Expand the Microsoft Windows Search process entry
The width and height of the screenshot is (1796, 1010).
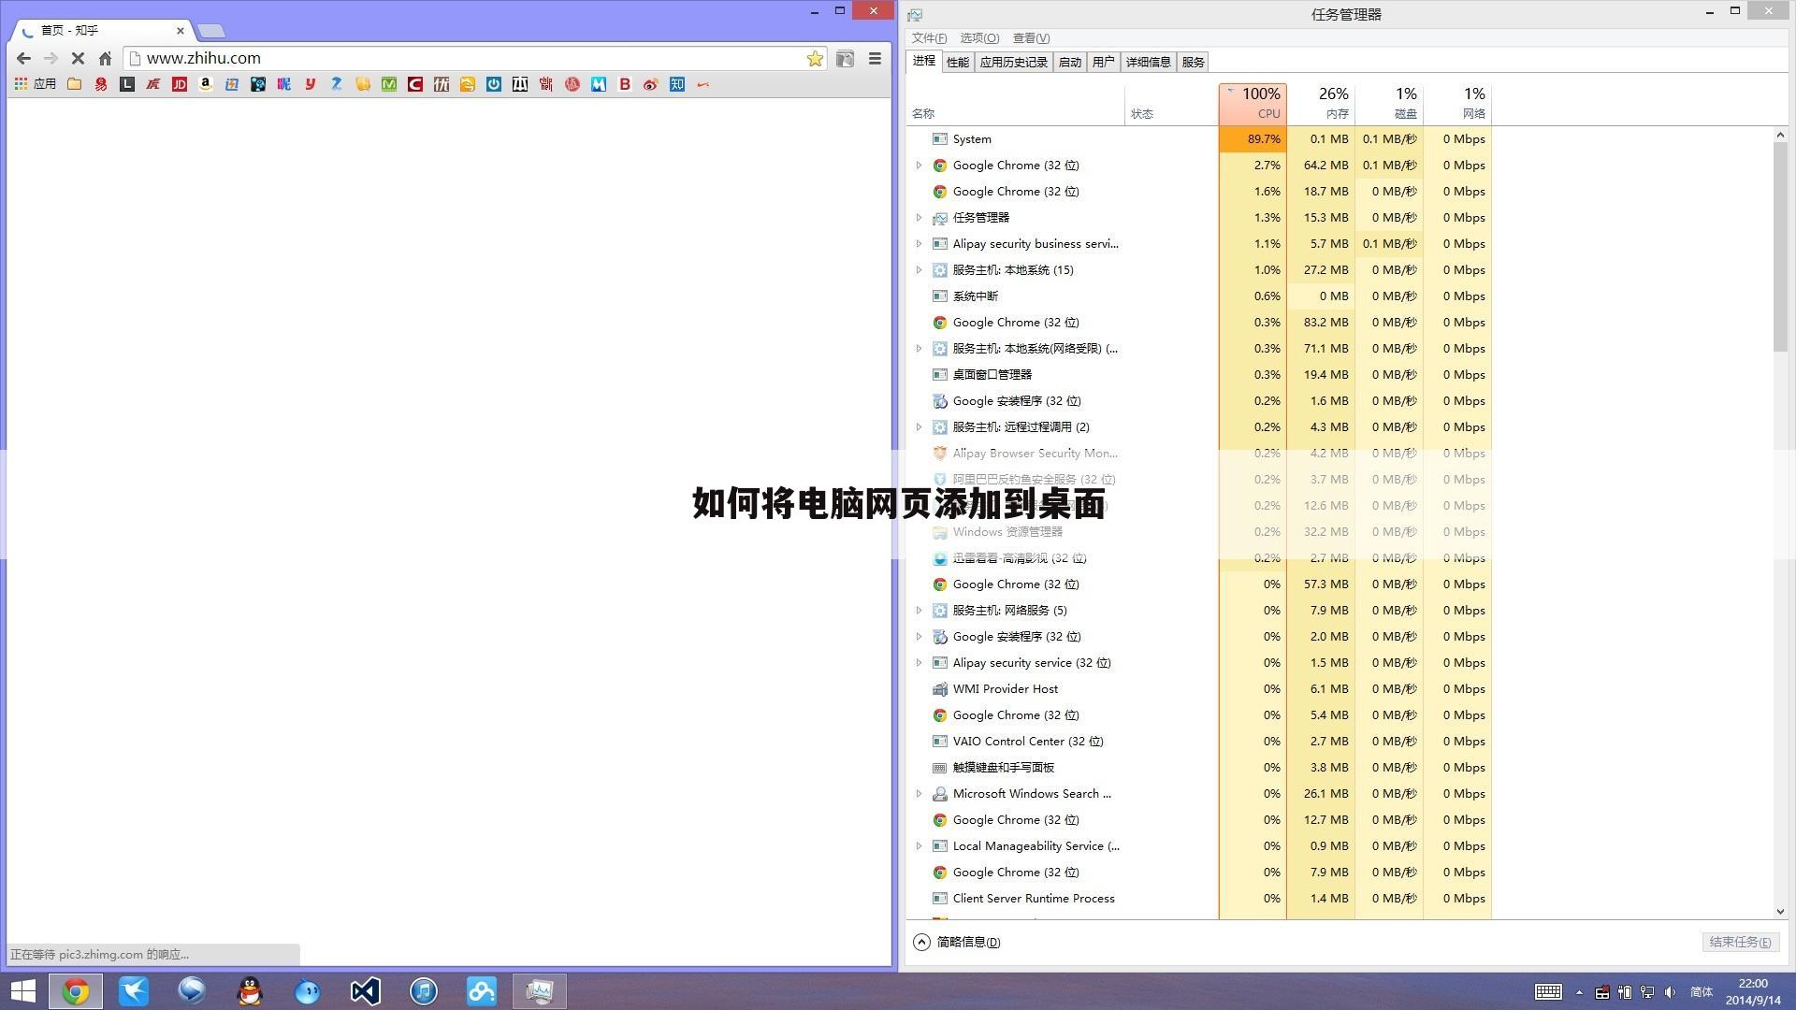pyautogui.click(x=920, y=793)
